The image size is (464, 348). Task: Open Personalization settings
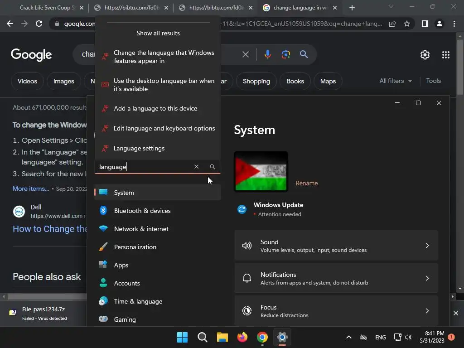click(x=158, y=247)
